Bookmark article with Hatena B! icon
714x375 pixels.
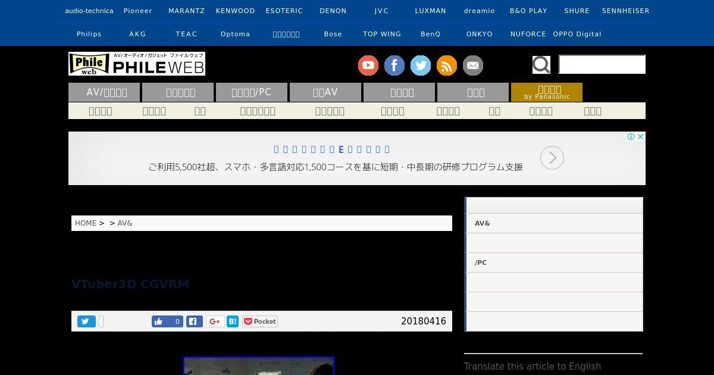[233, 321]
